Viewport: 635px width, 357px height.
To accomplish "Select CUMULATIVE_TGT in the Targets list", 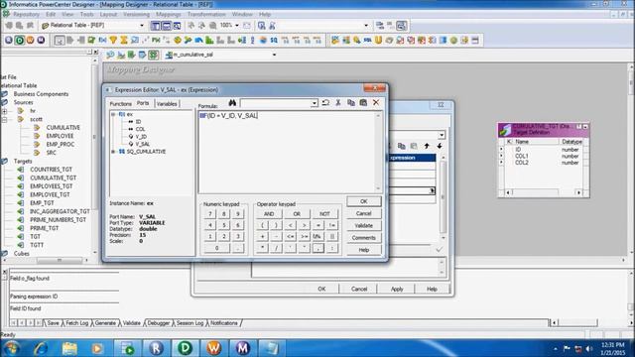I will point(53,178).
